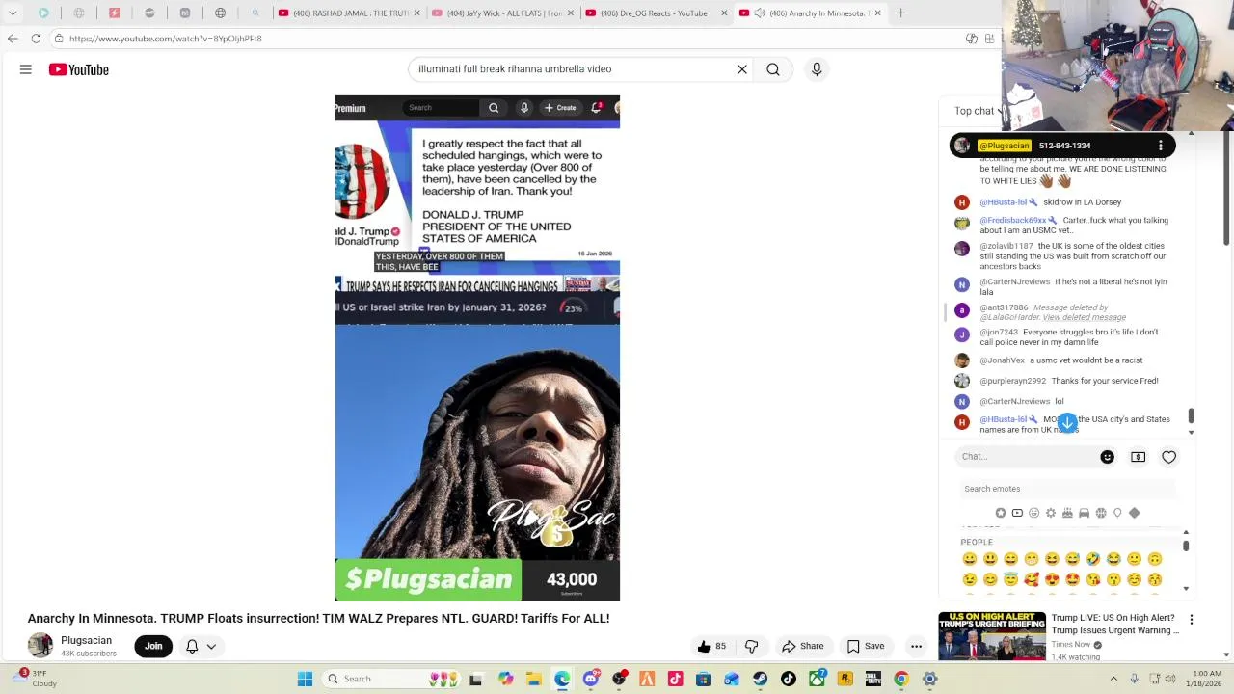This screenshot has width=1234, height=694.
Task: Mute the audio-playing tab speaker icon
Action: [760, 13]
